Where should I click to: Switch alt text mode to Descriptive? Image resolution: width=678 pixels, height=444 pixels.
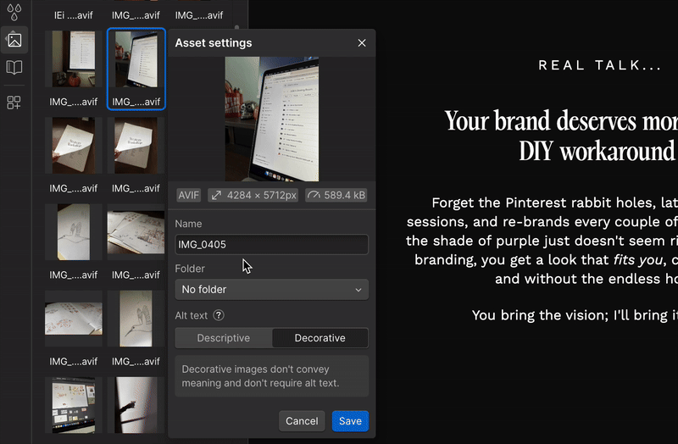tap(224, 338)
